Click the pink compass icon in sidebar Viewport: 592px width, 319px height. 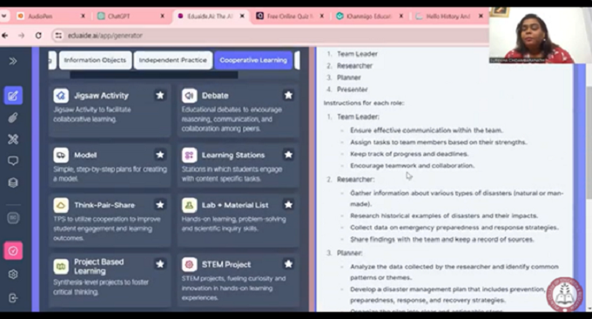13,250
